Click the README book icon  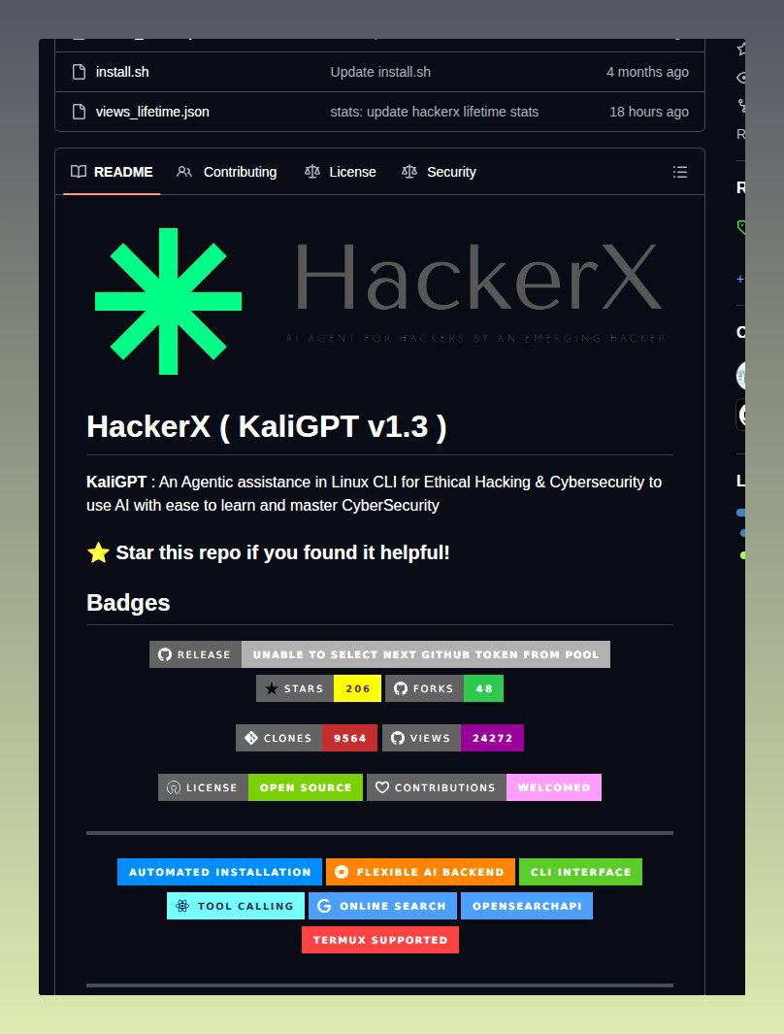[79, 172]
